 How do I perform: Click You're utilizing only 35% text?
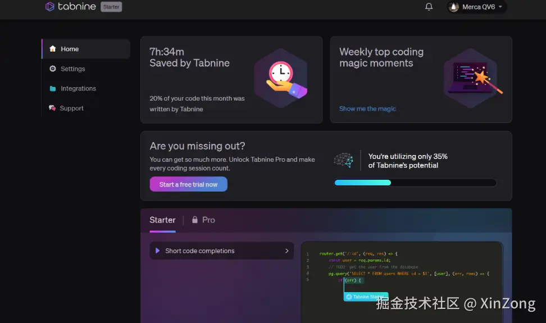coord(408,161)
